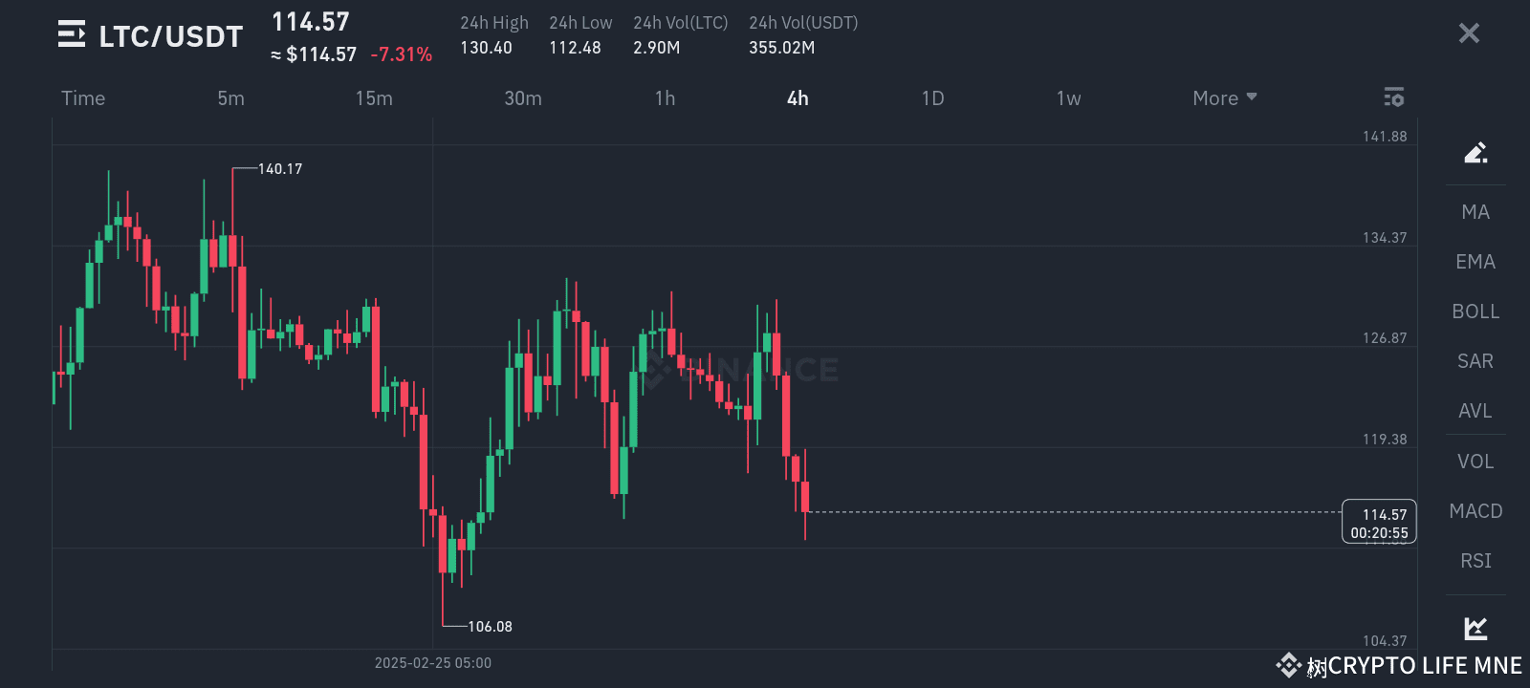1530x688 pixels.
Task: Show the VOL volume indicator
Action: point(1475,461)
